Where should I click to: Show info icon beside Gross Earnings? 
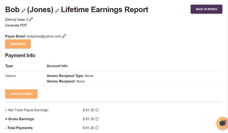tap(97, 119)
